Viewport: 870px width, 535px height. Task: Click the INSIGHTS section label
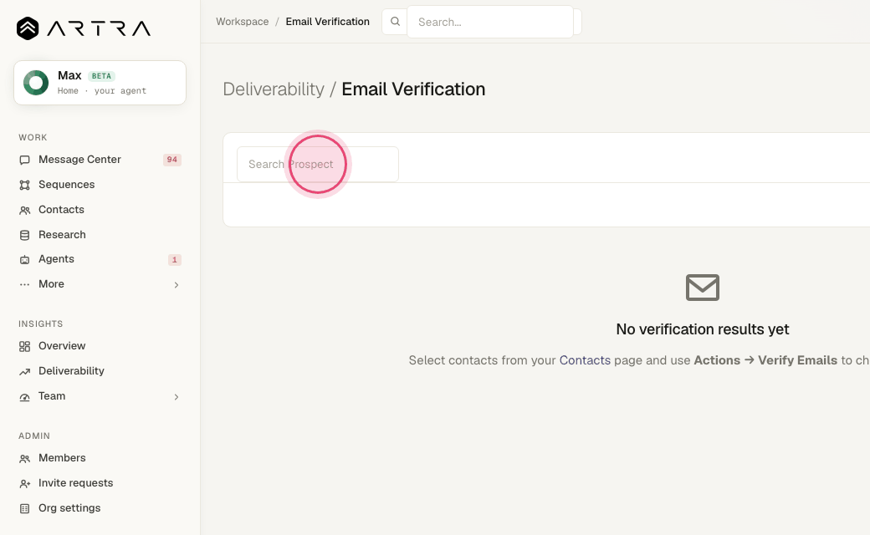click(40, 324)
